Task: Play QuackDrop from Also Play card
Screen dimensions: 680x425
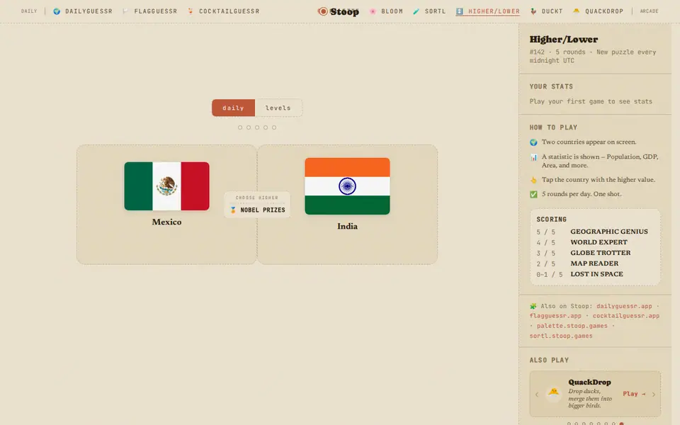Action: coord(634,394)
